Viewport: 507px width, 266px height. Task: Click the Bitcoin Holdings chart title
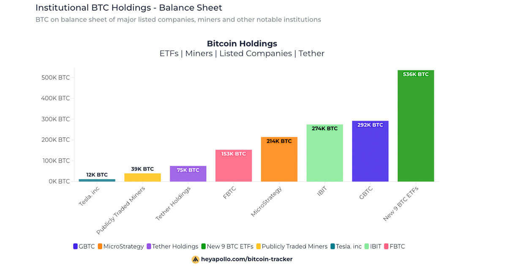(x=242, y=43)
